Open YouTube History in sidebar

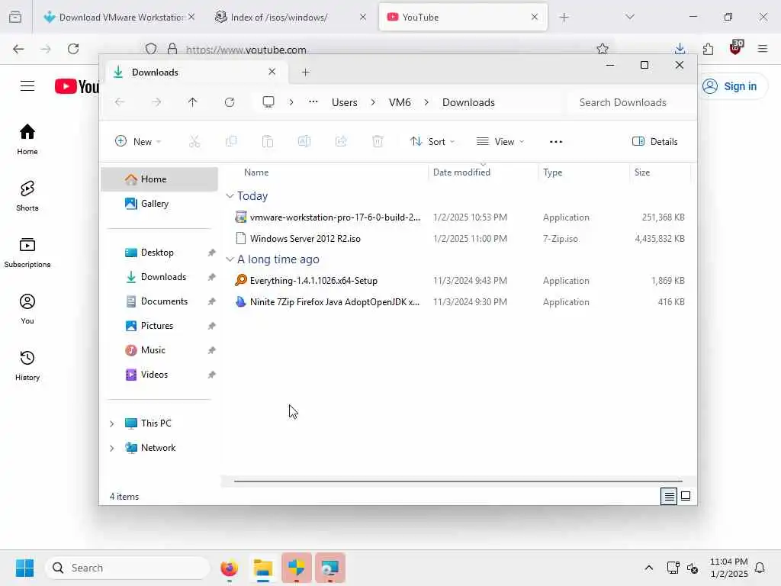tap(27, 365)
